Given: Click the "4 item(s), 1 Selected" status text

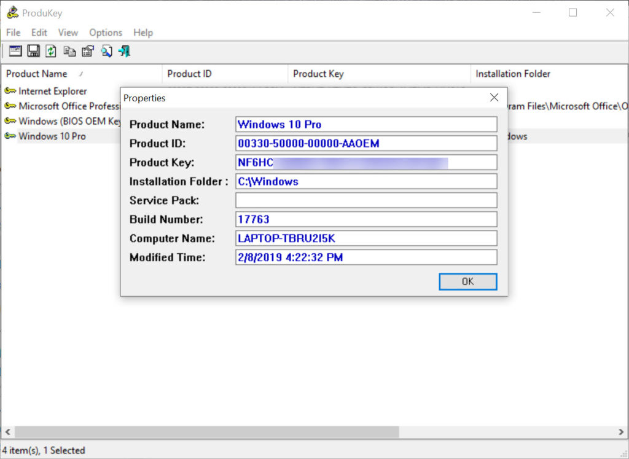Looking at the screenshot, I should 44,450.
